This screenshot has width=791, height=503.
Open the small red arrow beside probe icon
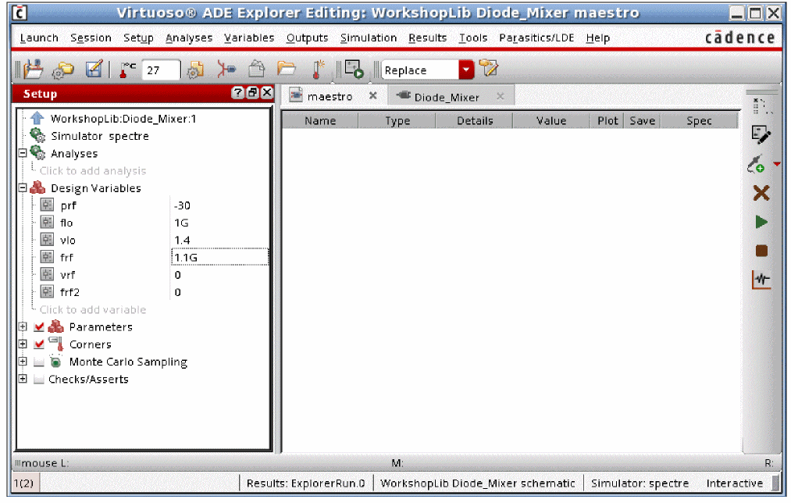(x=777, y=164)
